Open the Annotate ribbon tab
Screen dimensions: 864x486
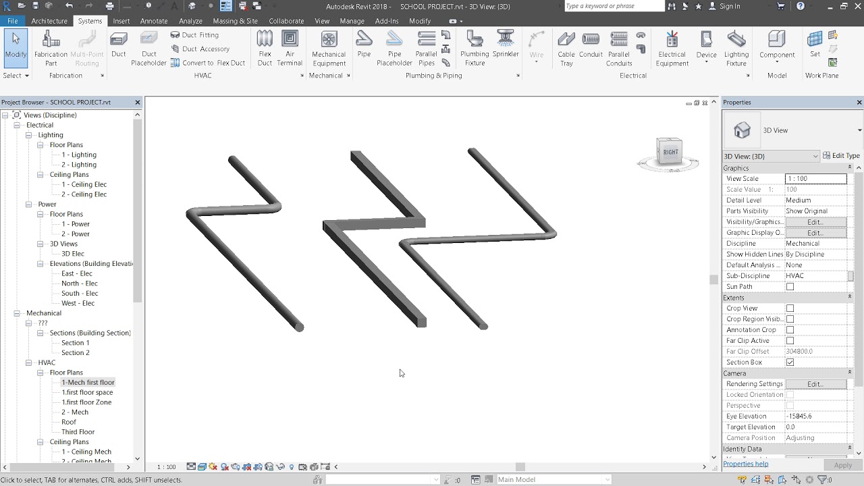pos(154,21)
